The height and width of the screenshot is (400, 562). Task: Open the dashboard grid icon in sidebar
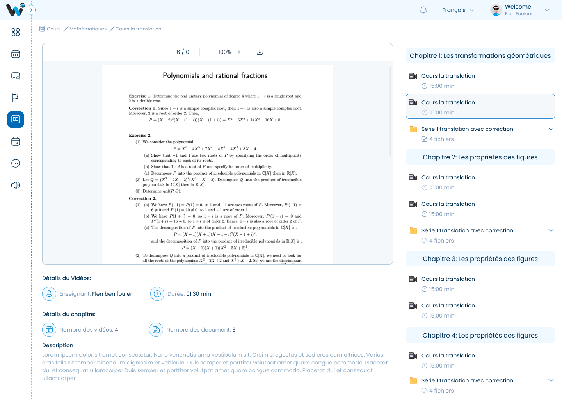click(16, 32)
